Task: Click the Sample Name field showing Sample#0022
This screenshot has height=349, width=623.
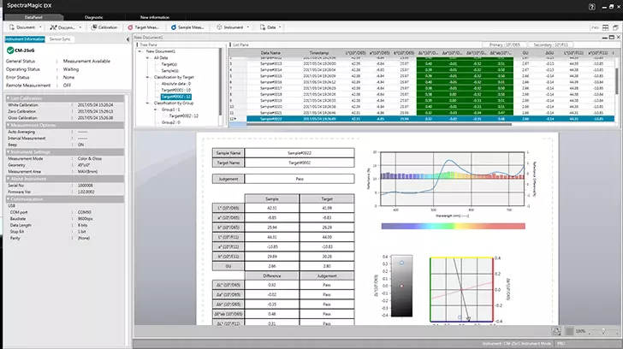Action: click(x=300, y=153)
